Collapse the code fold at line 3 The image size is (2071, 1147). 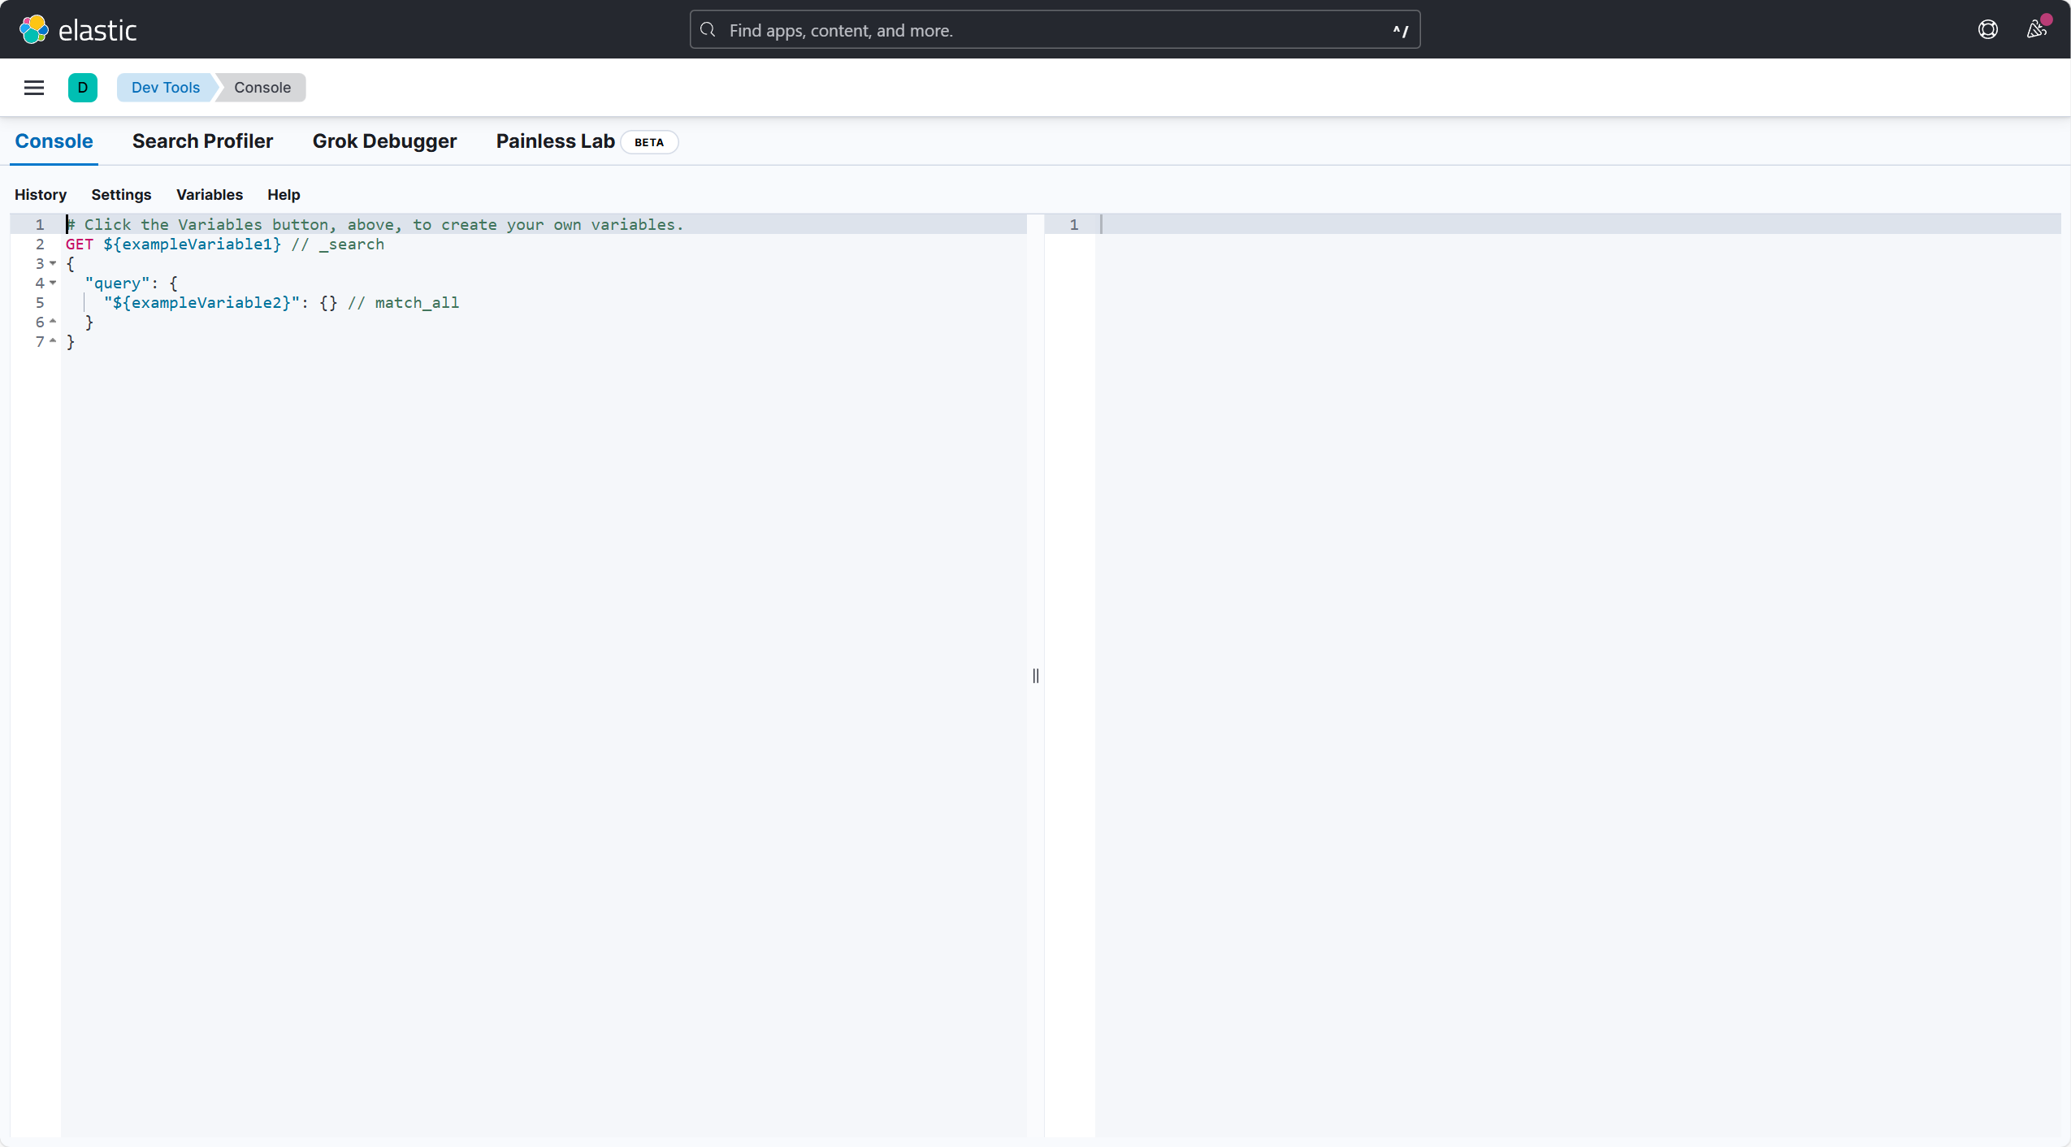[53, 263]
